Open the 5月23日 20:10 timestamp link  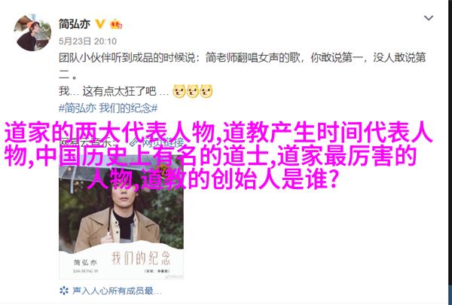(x=87, y=41)
